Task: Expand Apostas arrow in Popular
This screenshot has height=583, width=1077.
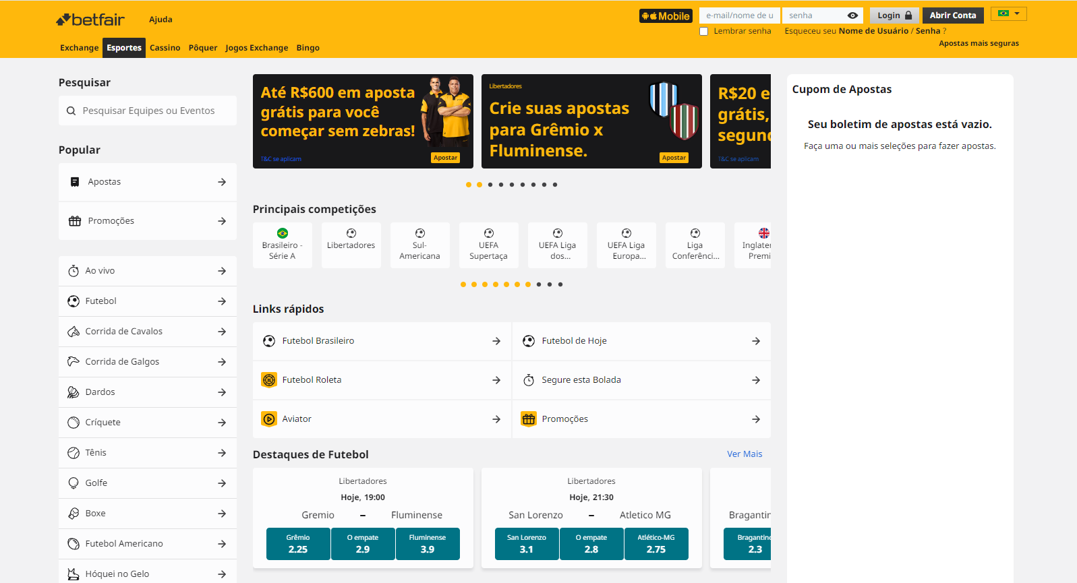Action: pyautogui.click(x=222, y=182)
